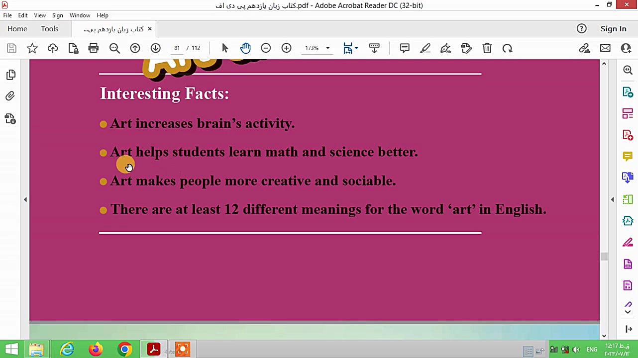Zoom in with the plus button
Viewport: 638px width, 358px height.
coord(286,48)
